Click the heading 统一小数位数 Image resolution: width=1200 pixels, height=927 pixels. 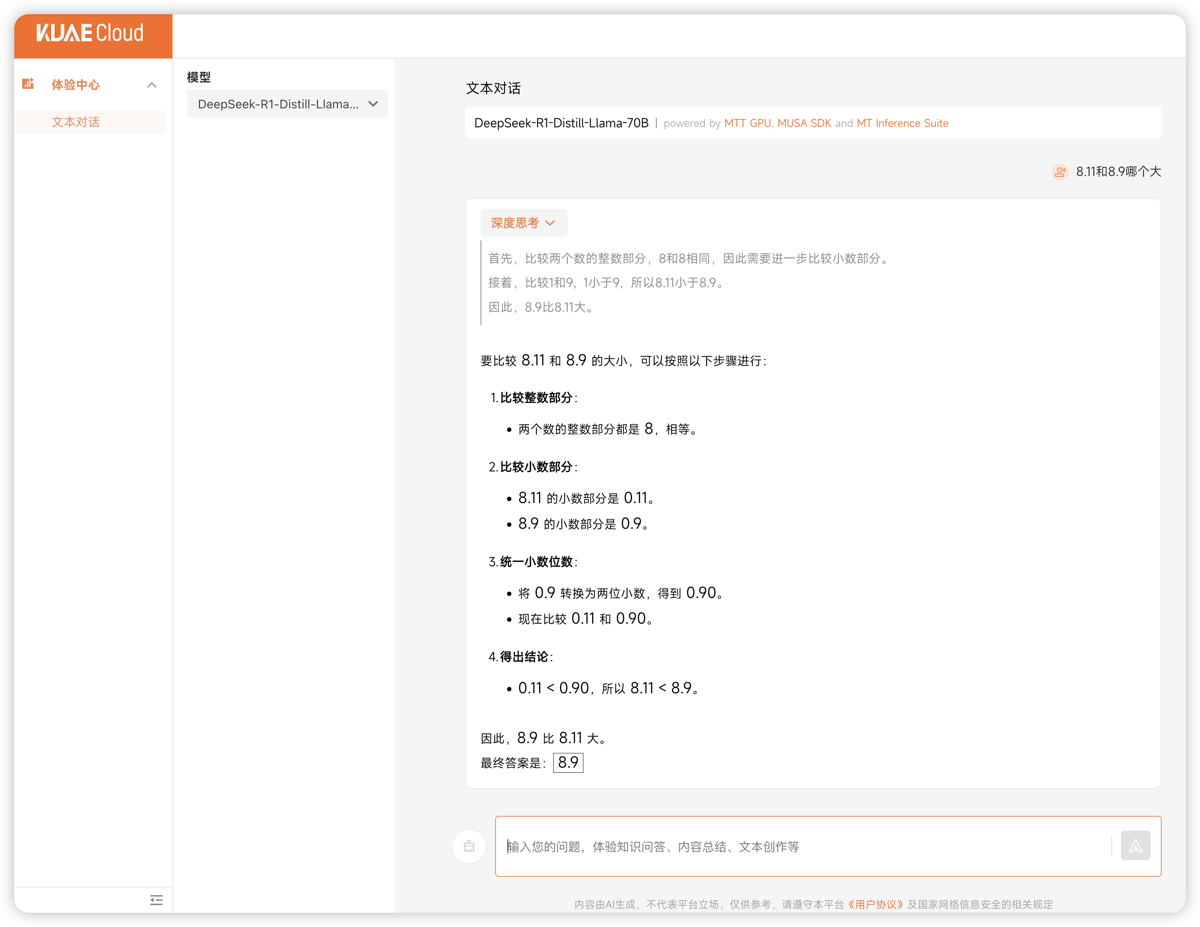[536, 562]
